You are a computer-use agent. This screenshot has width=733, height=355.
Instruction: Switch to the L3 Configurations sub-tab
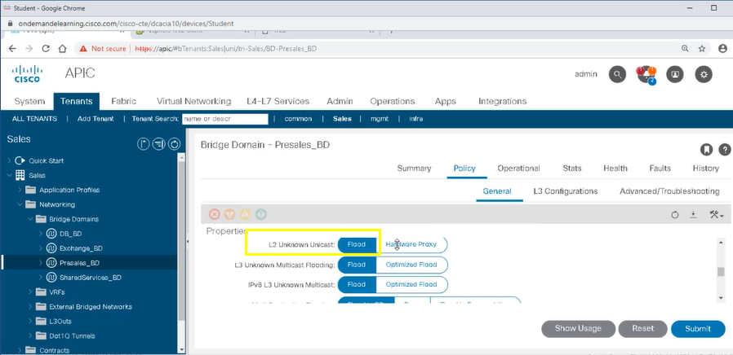(565, 191)
